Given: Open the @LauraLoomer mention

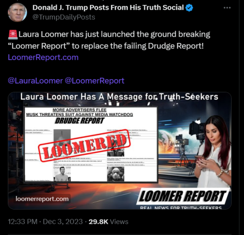Looking at the screenshot, I should tap(35, 81).
